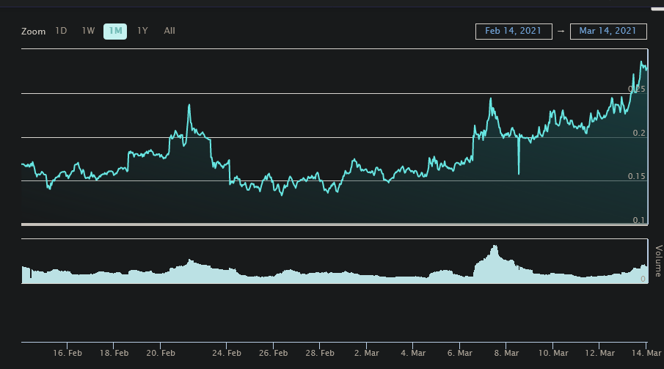Click the Volume axis label
The width and height of the screenshot is (664, 369).
pos(657,261)
